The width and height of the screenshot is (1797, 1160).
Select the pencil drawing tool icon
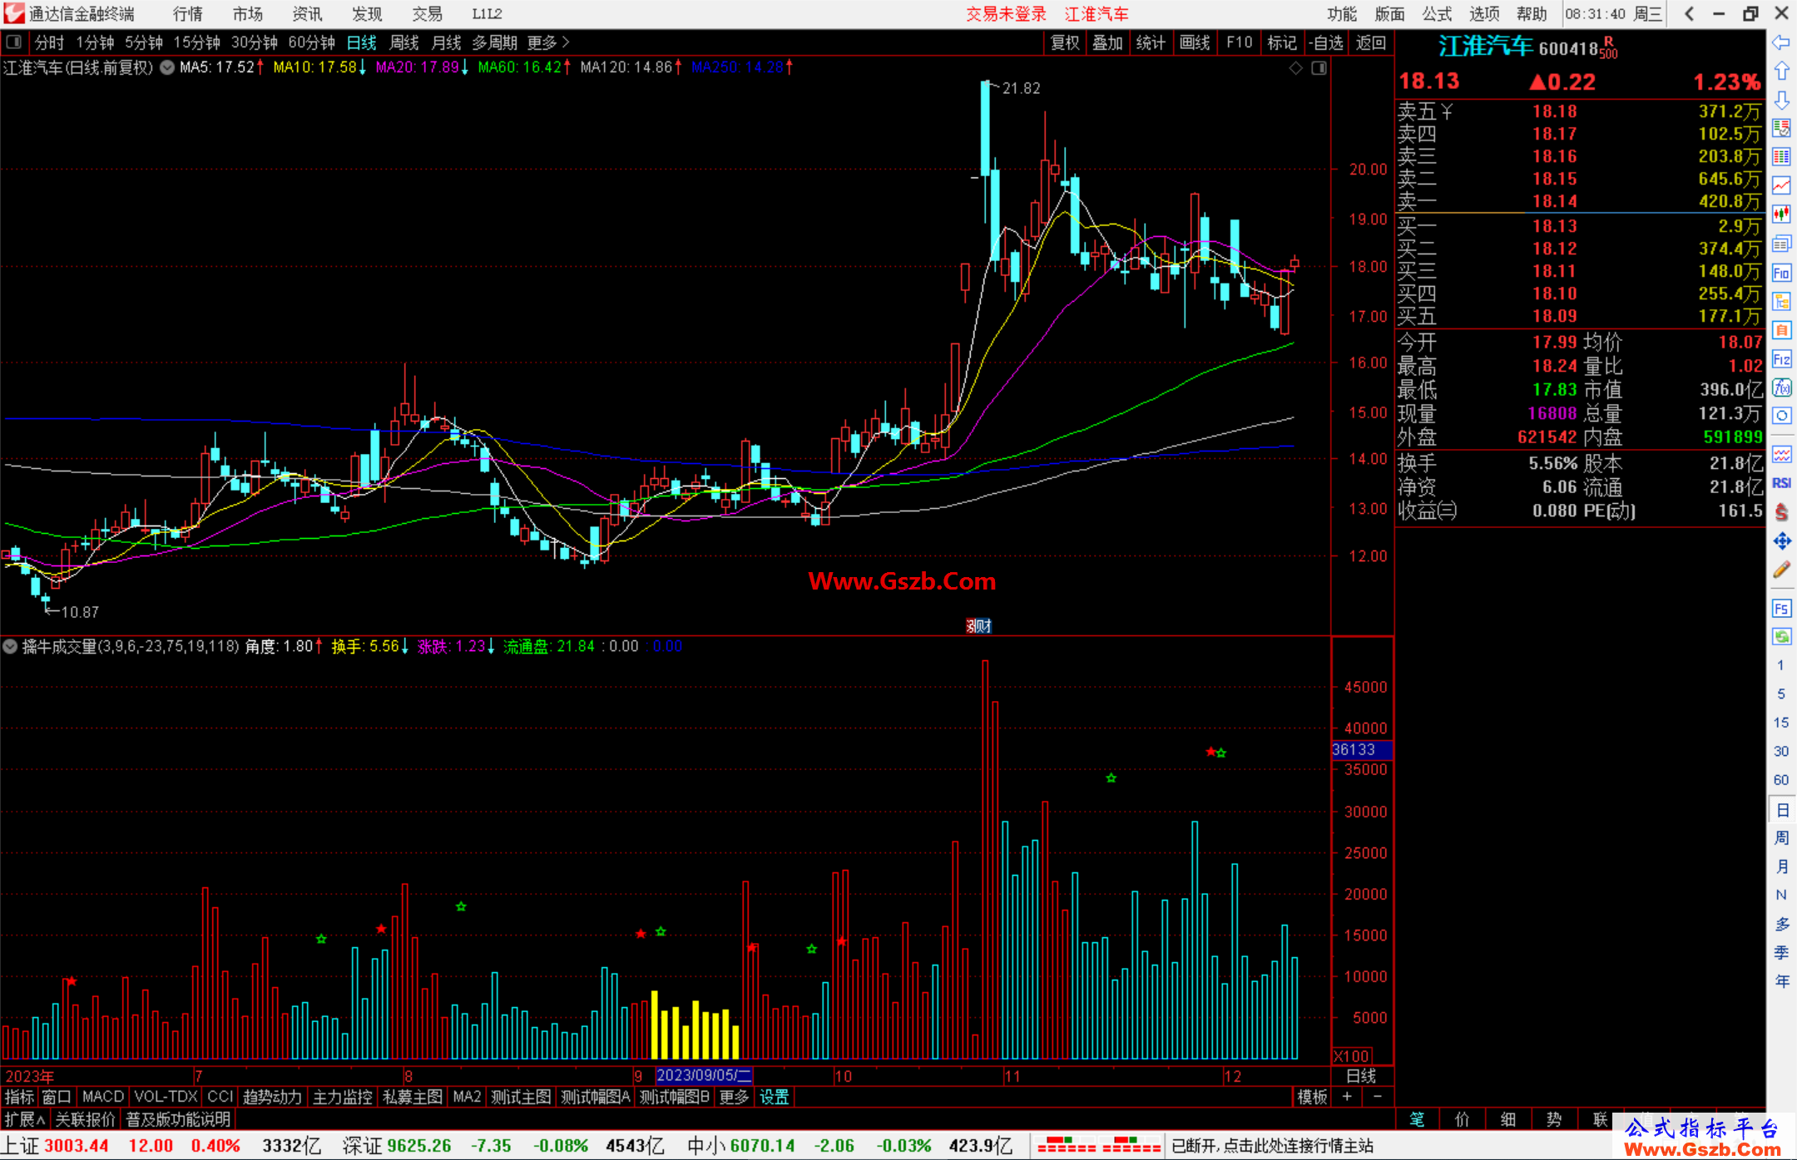click(1781, 570)
